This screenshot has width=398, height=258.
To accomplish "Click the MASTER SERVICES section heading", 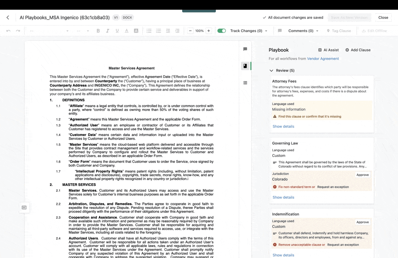I will pos(79,185).
